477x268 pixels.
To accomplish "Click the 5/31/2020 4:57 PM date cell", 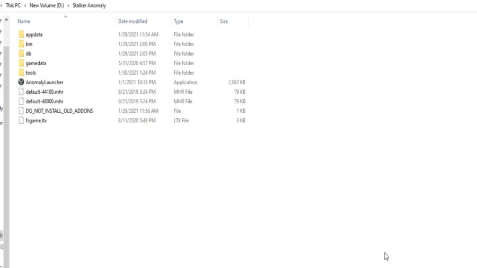I will [x=137, y=63].
